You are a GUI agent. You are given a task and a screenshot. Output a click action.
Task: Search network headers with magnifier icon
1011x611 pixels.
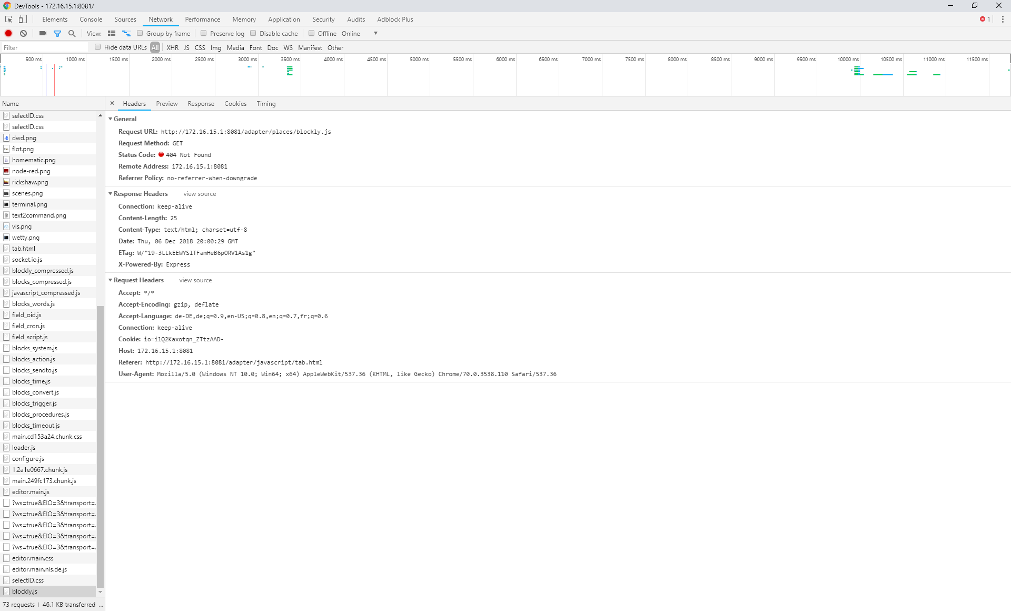click(x=72, y=33)
